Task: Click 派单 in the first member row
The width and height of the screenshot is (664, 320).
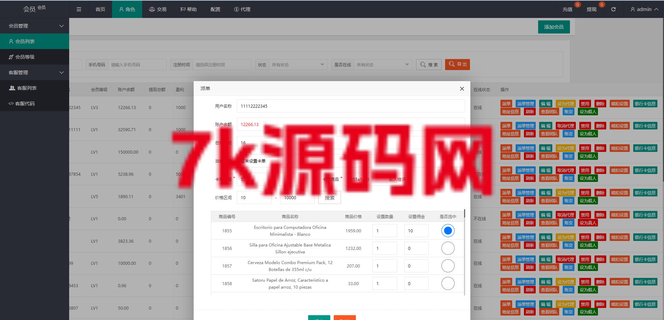Action: coord(506,104)
